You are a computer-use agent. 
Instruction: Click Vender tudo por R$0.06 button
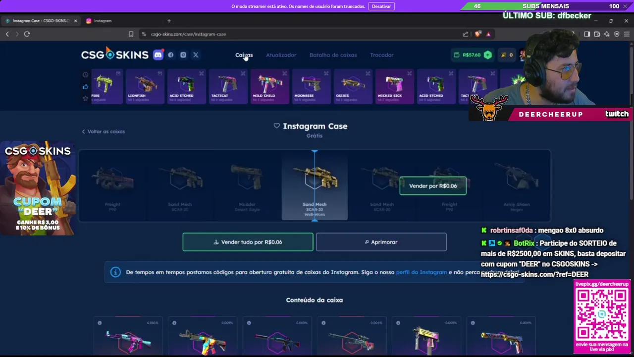point(248,242)
